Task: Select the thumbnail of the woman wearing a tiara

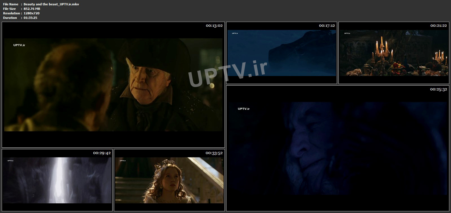Action: (169, 180)
